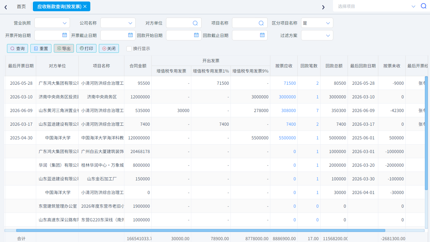The width and height of the screenshot is (430, 242).
Task: Click the 按票未收 column header
Action: [392, 66]
